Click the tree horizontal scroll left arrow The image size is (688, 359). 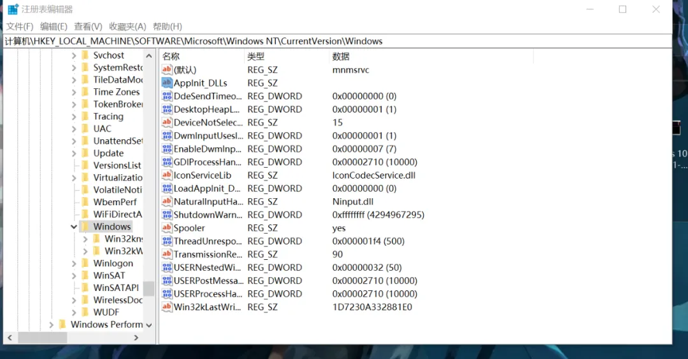pos(10,337)
